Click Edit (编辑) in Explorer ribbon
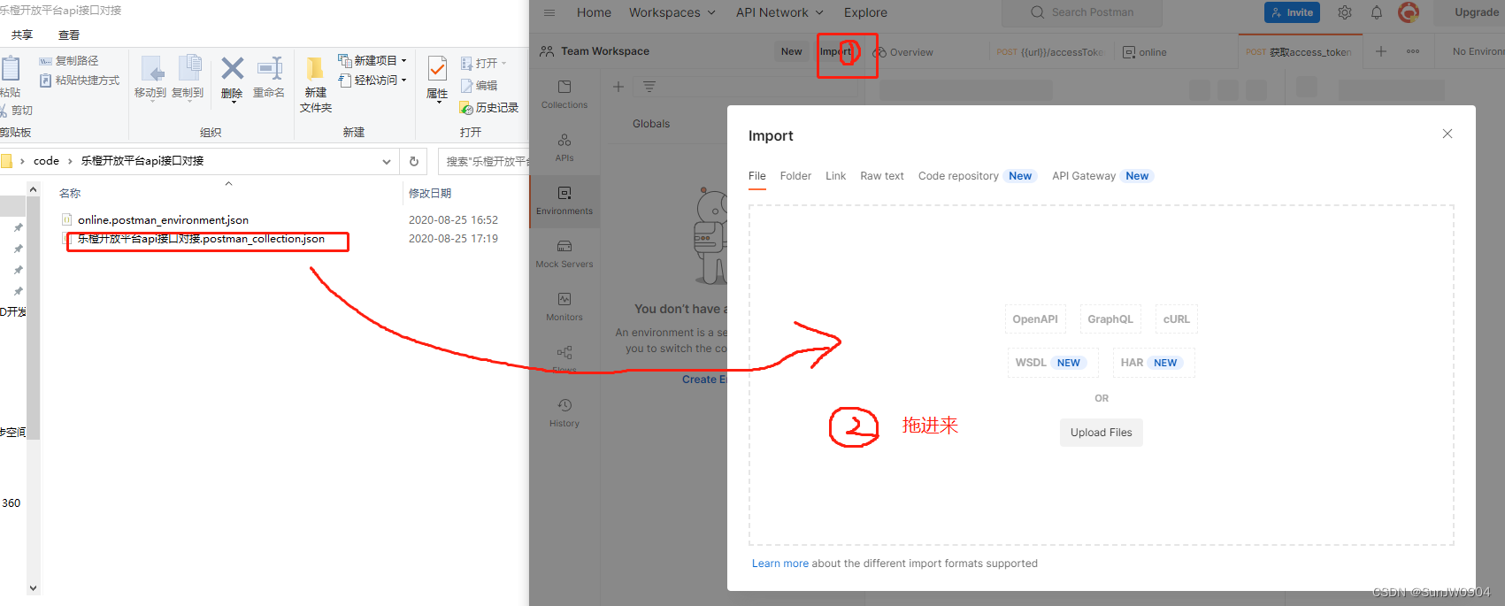The image size is (1505, 606). 479,86
